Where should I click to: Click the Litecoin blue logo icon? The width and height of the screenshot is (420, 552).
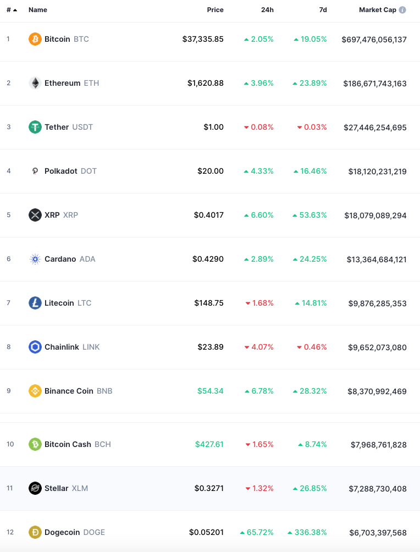tap(35, 303)
